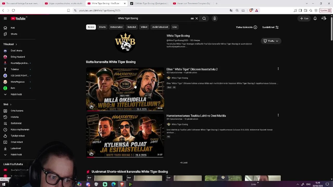The width and height of the screenshot is (333, 187).
Task: Open Harrastemestaruus Tuukka Lahti vs Onni Mattila title
Action: pyautogui.click(x=196, y=116)
